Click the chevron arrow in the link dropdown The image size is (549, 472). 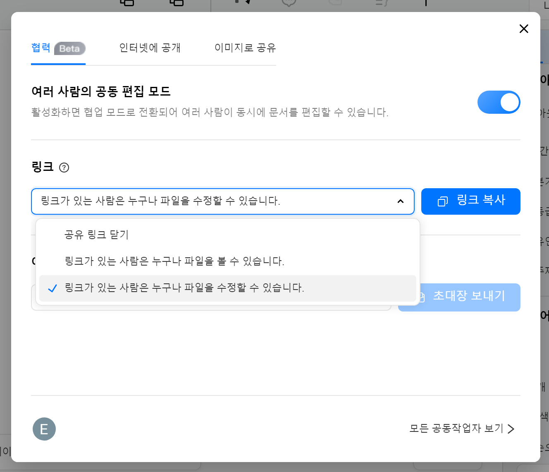[x=400, y=201]
